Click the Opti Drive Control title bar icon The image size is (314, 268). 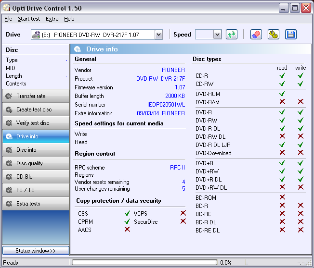pyautogui.click(x=7, y=8)
